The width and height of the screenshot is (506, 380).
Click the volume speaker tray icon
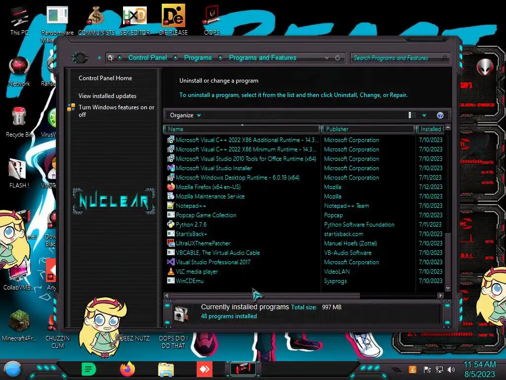pos(451,370)
